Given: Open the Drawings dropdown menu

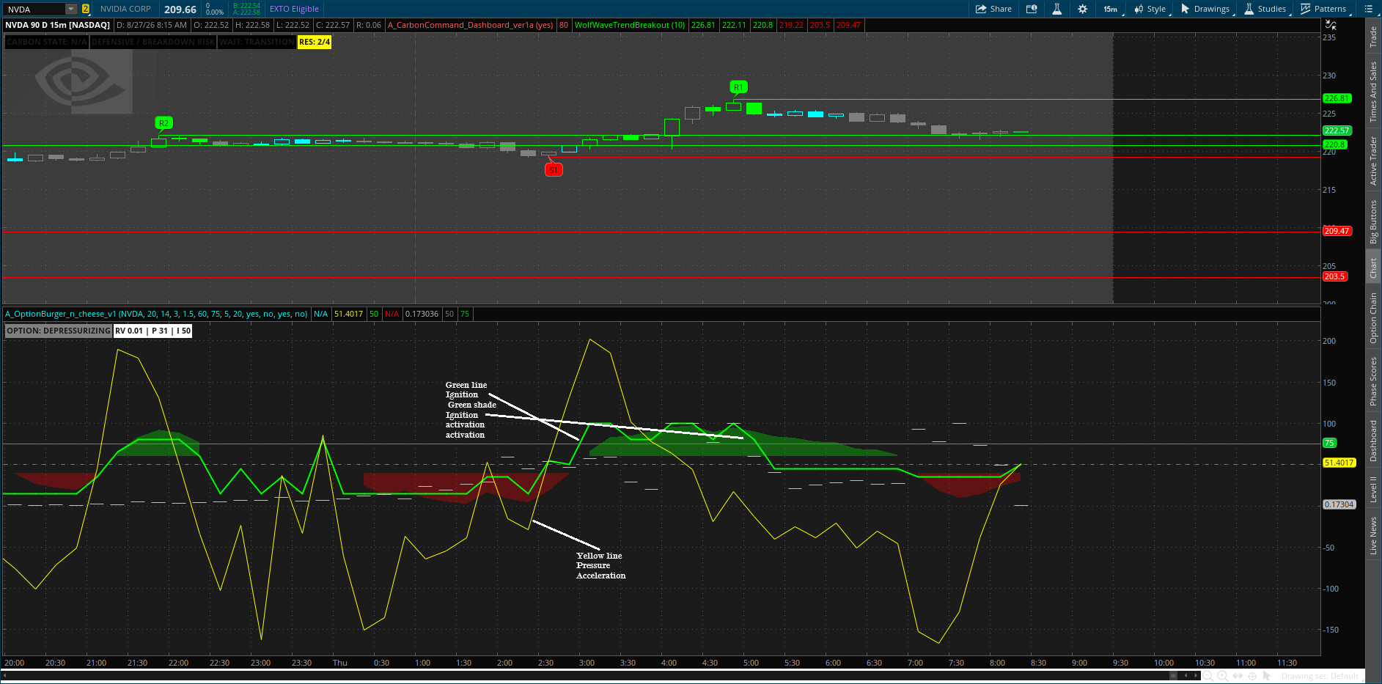Looking at the screenshot, I should point(1206,9).
